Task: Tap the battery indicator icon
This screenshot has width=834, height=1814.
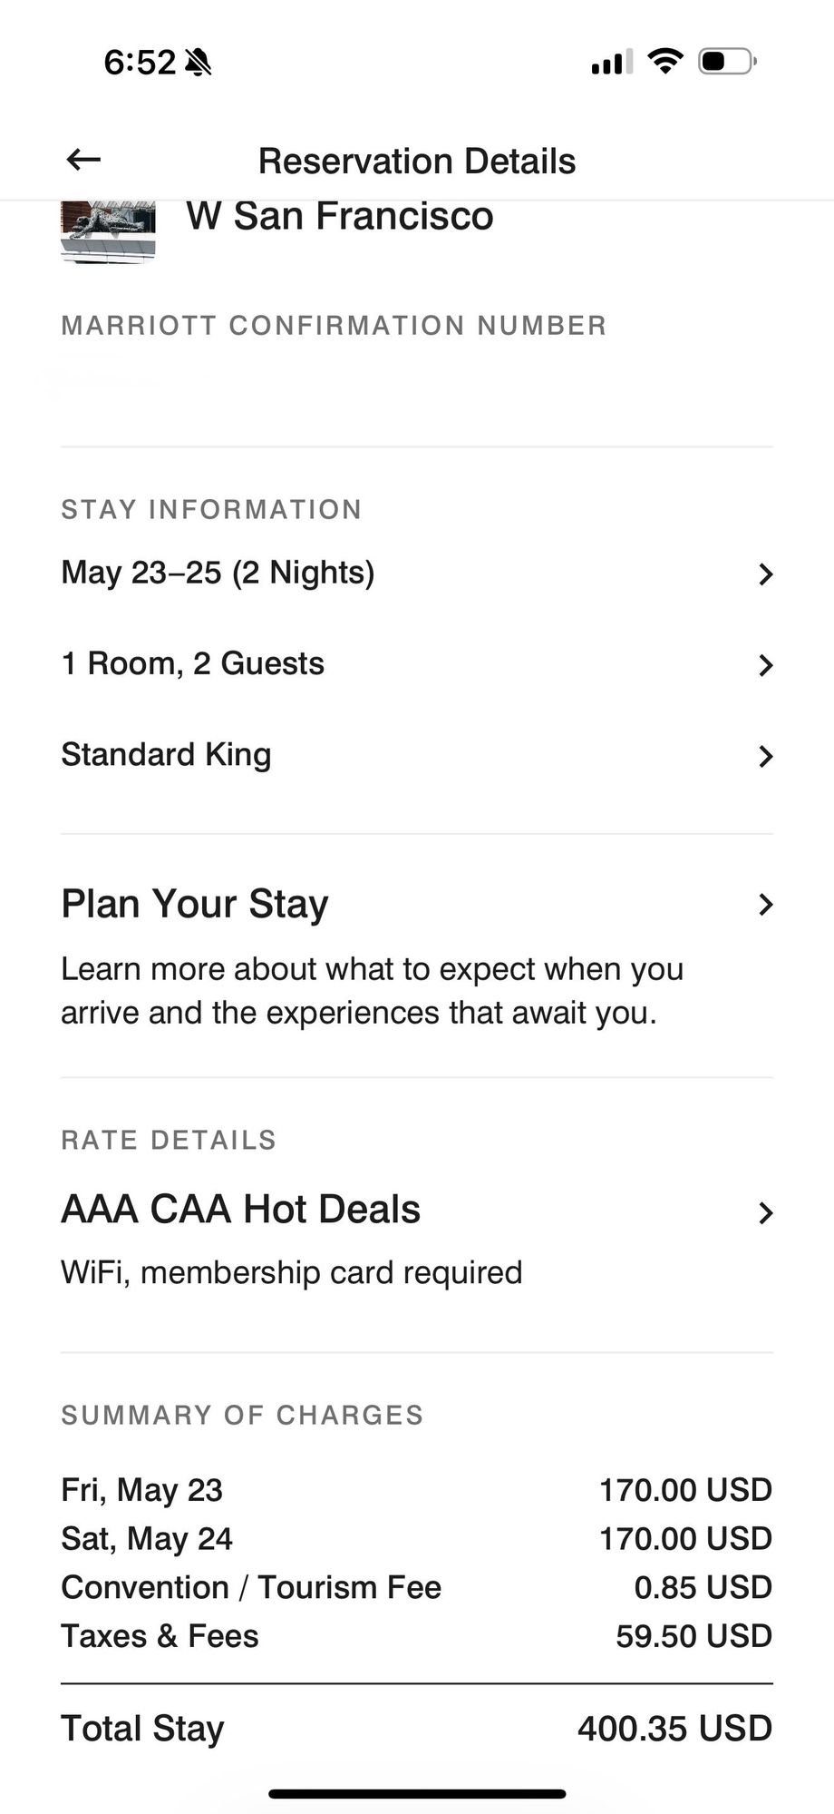Action: (727, 61)
